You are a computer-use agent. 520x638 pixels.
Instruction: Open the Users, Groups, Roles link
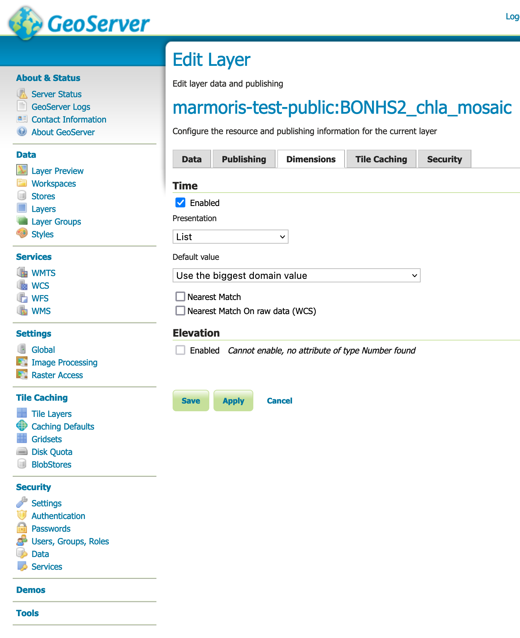pos(70,541)
